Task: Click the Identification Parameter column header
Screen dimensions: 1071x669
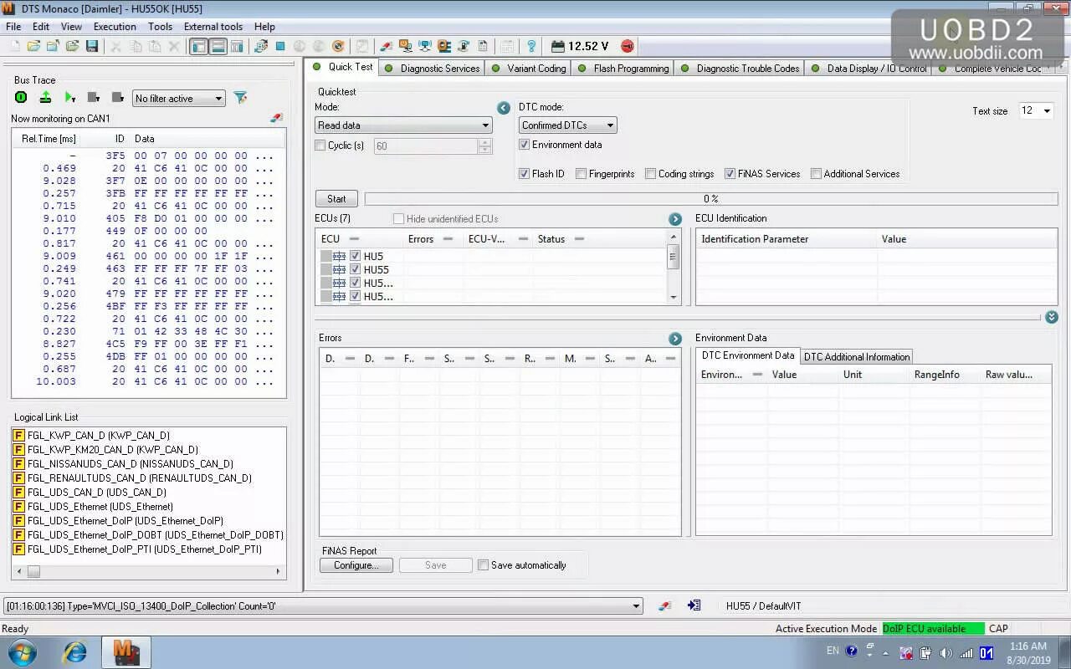Action: (787, 239)
